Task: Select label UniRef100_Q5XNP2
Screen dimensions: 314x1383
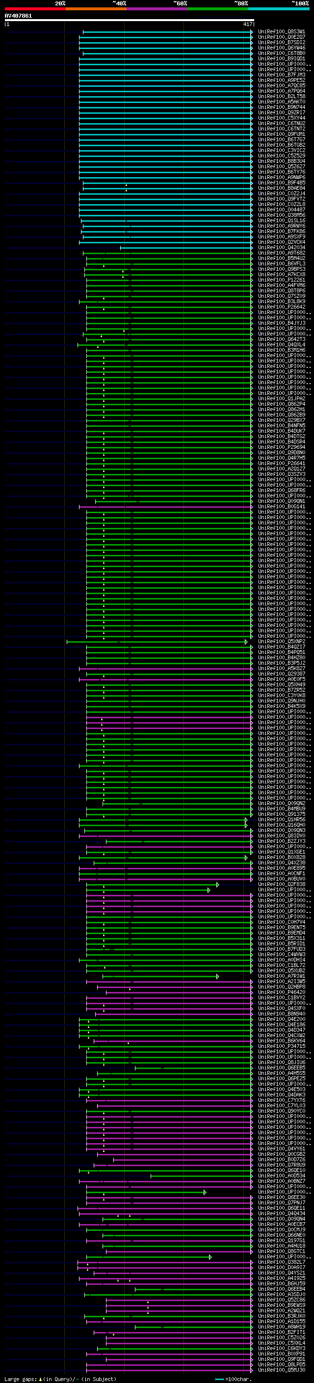Action: [282, 642]
